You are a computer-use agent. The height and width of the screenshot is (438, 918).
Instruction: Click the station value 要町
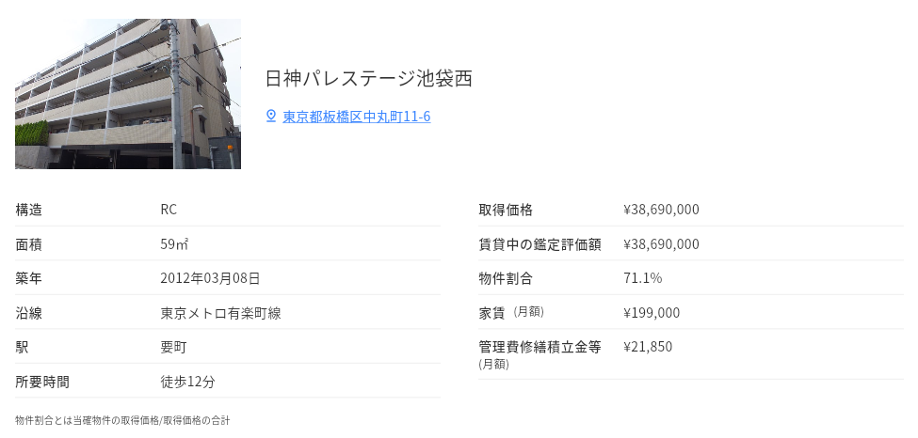click(174, 347)
